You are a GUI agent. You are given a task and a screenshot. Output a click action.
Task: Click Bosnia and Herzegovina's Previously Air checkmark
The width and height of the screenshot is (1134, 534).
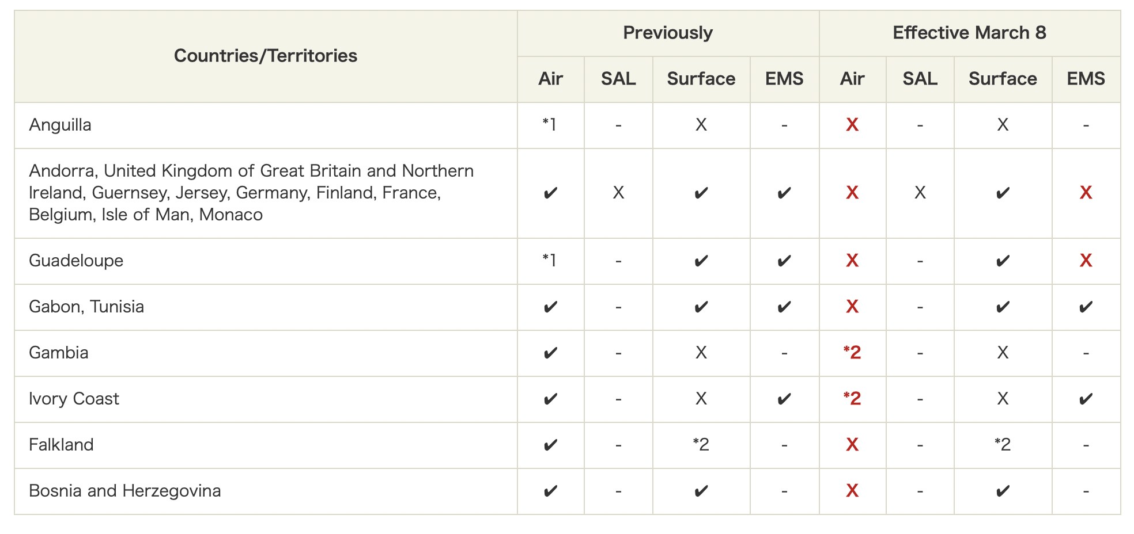pos(550,491)
